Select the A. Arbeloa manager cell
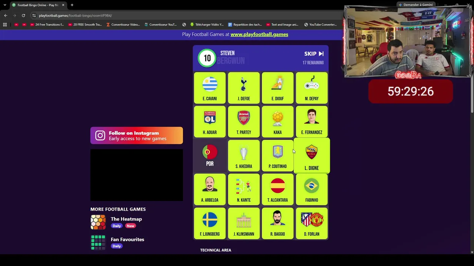The width and height of the screenshot is (474, 266). coord(210,190)
